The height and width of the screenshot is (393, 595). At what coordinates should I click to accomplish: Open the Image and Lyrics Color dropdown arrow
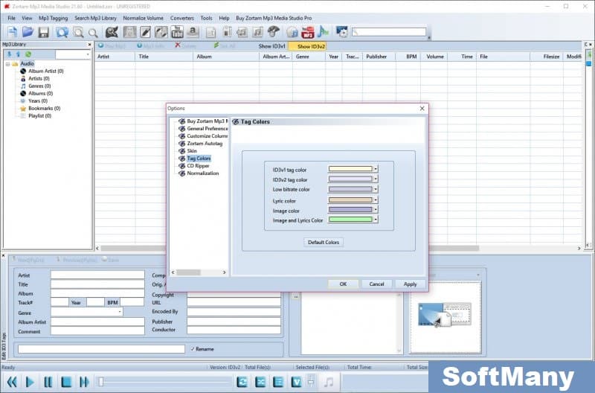[376, 219]
